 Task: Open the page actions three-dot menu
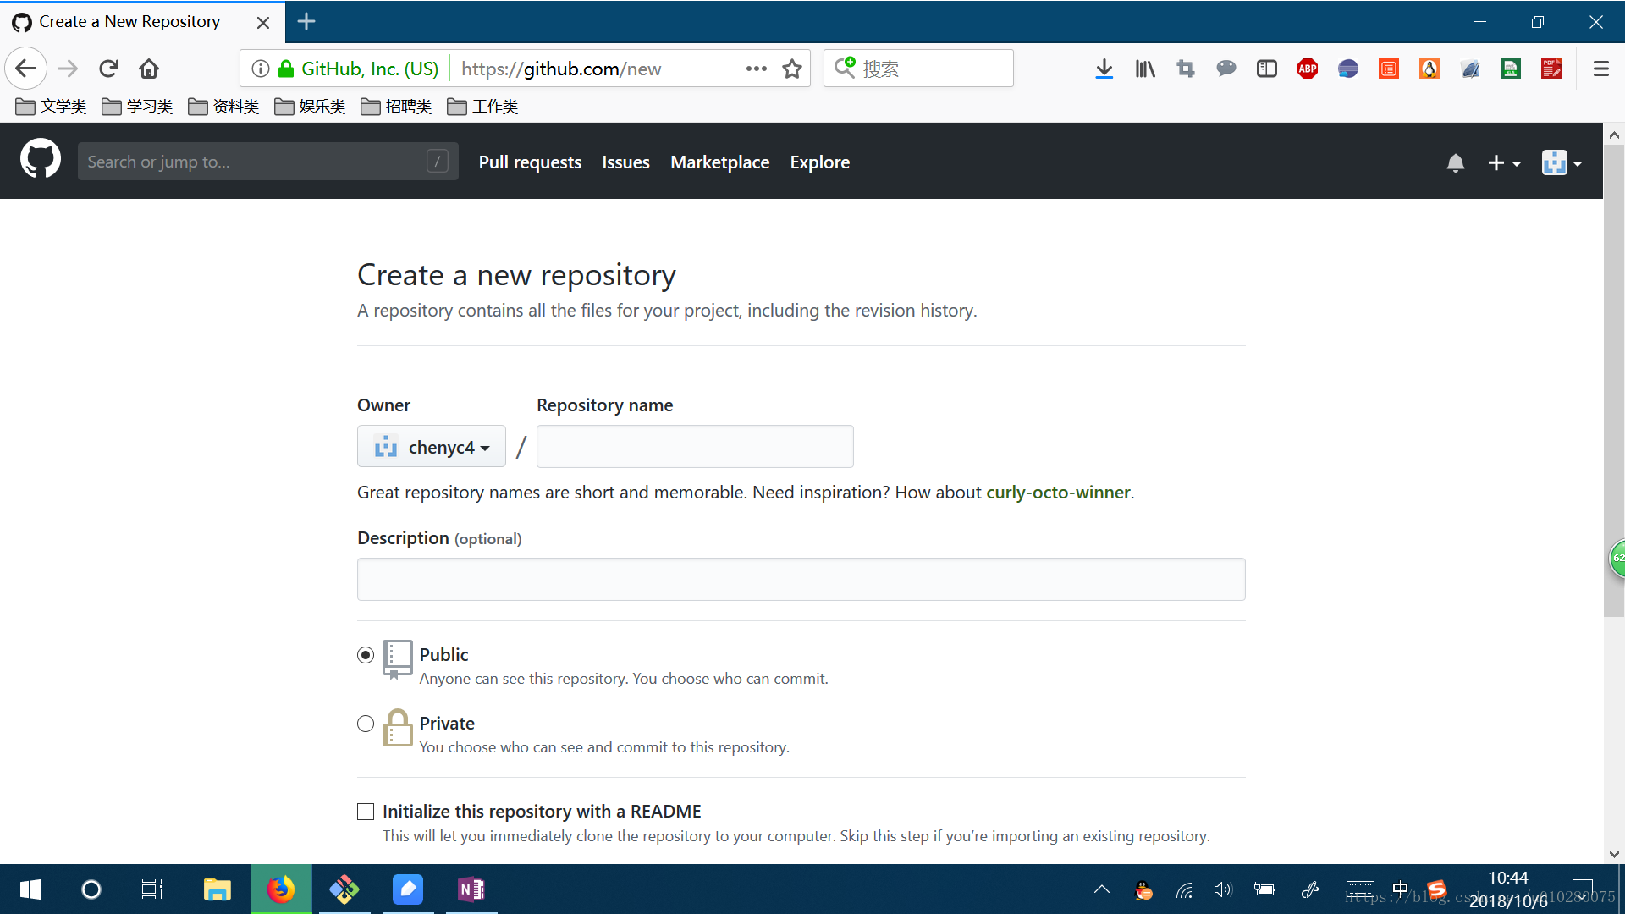pyautogui.click(x=756, y=69)
